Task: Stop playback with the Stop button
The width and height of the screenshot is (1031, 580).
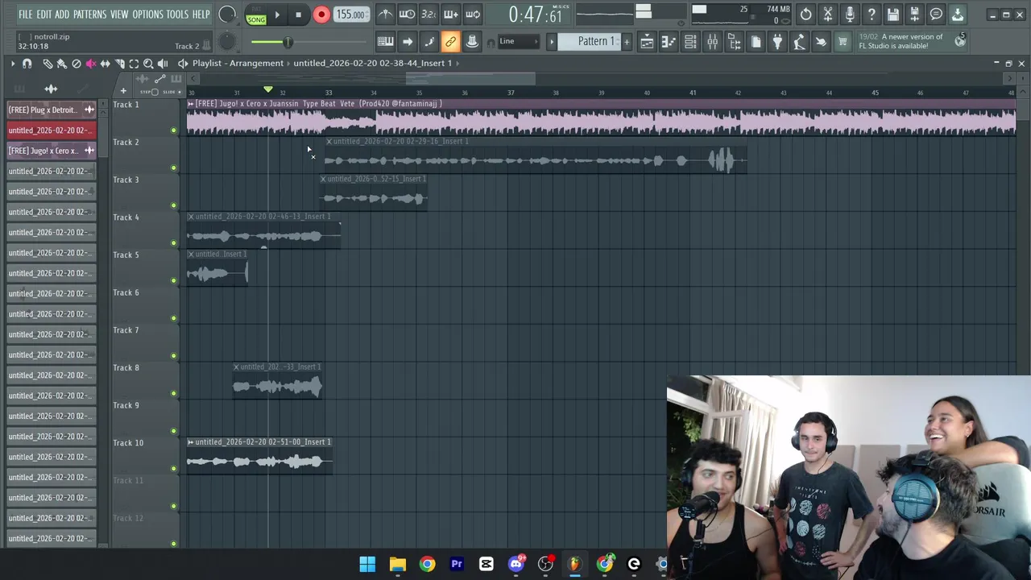Action: coord(298,14)
